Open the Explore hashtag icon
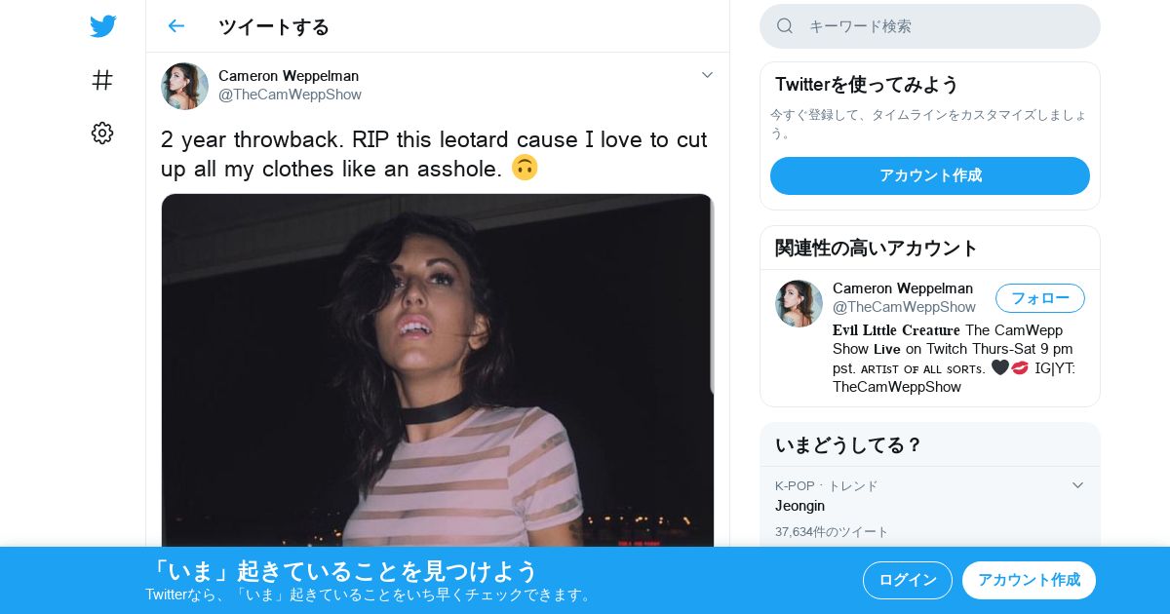The height and width of the screenshot is (614, 1170). (x=102, y=80)
